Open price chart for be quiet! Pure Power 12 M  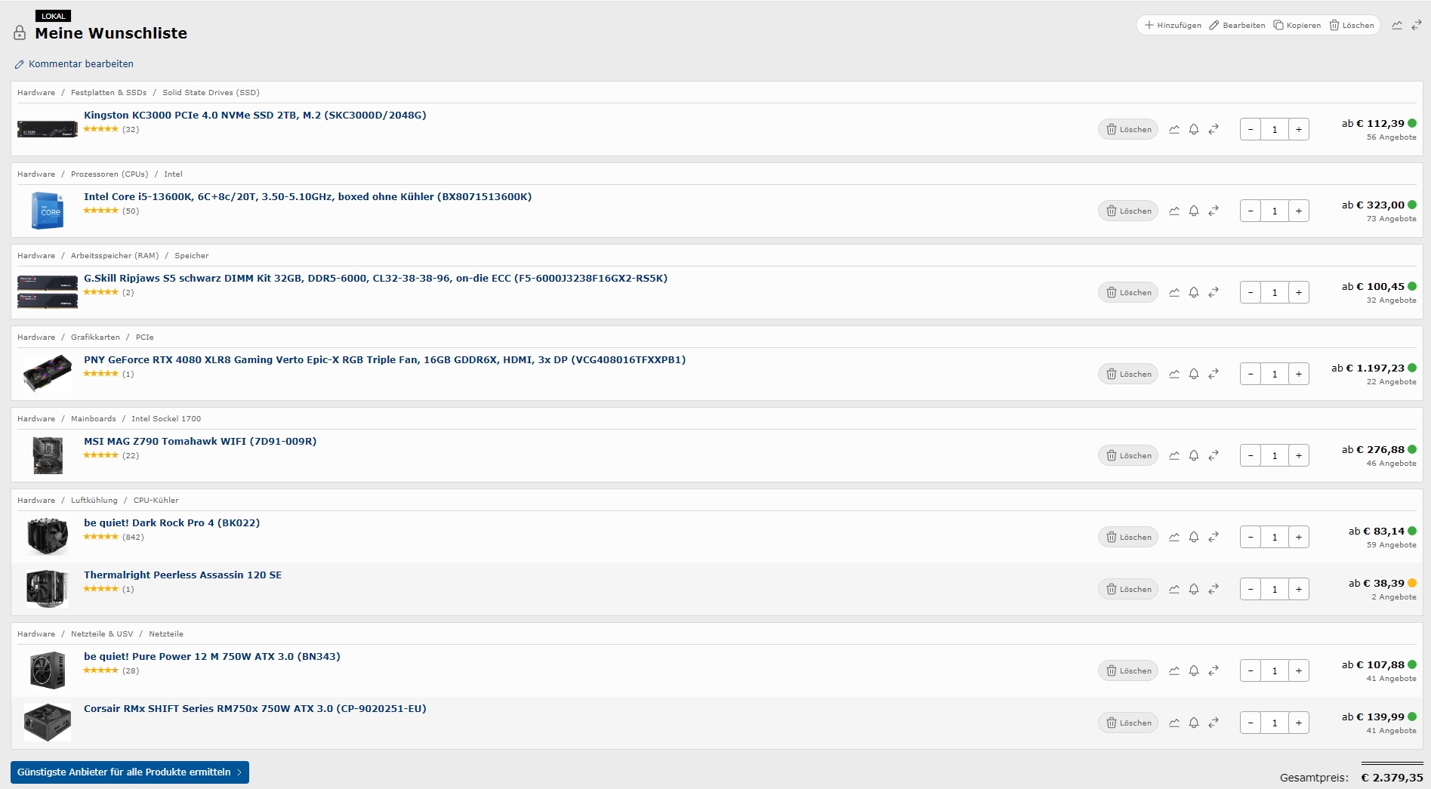pos(1174,670)
